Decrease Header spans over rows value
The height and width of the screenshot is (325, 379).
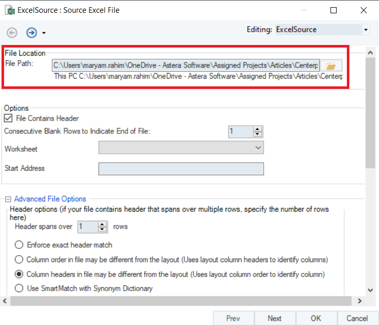pos(103,229)
